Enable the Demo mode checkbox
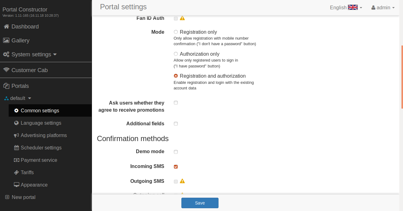This screenshot has height=211, width=403. 176,152
